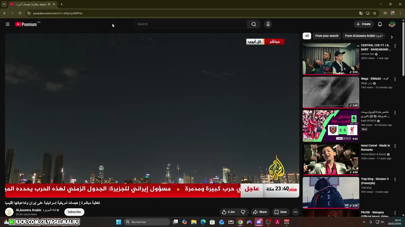
Task: Click Ionut Cercel - Made in Romania title
Action: [x=375, y=148]
